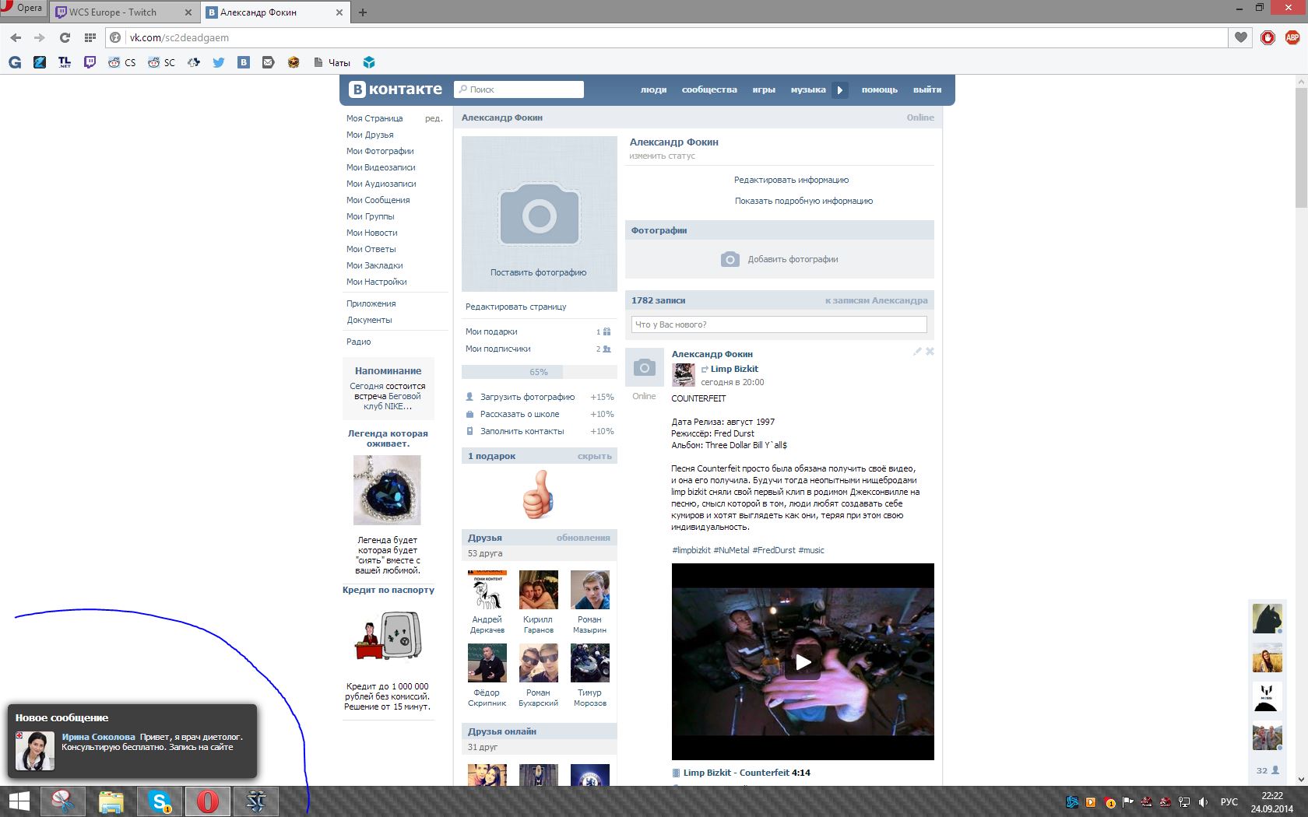Click the 65% profile completion bar
Screen dimensions: 1308x817
(x=539, y=372)
